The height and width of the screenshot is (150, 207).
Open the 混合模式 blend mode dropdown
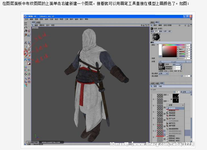tap(163, 73)
